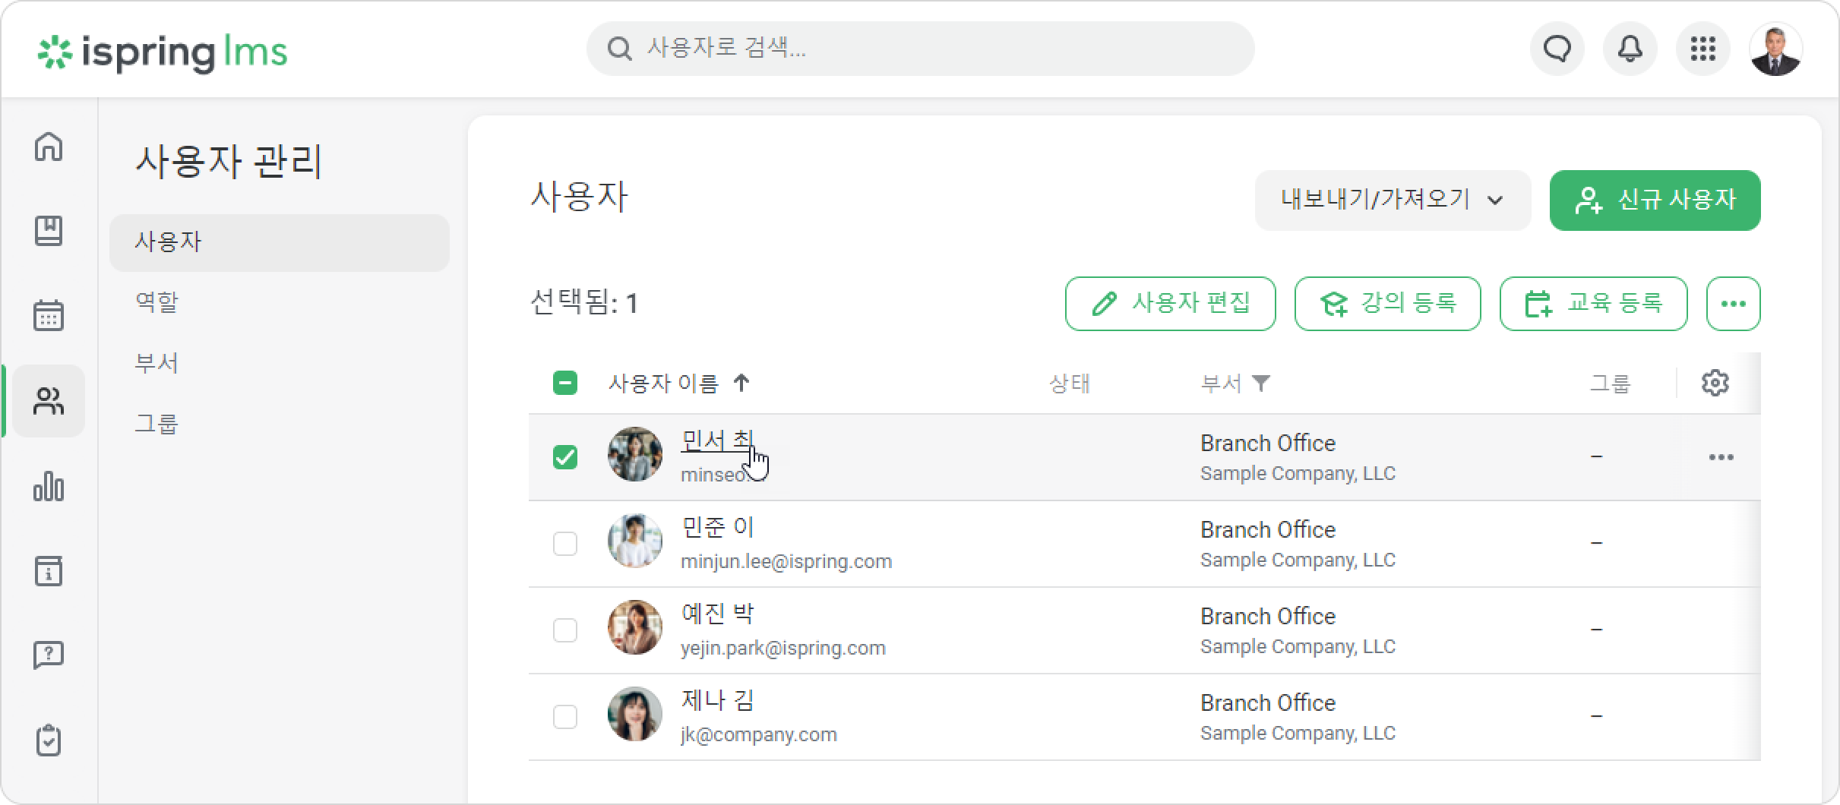This screenshot has height=805, width=1840.
Task: Open the clipboard checklist sidebar icon
Action: pyautogui.click(x=49, y=740)
